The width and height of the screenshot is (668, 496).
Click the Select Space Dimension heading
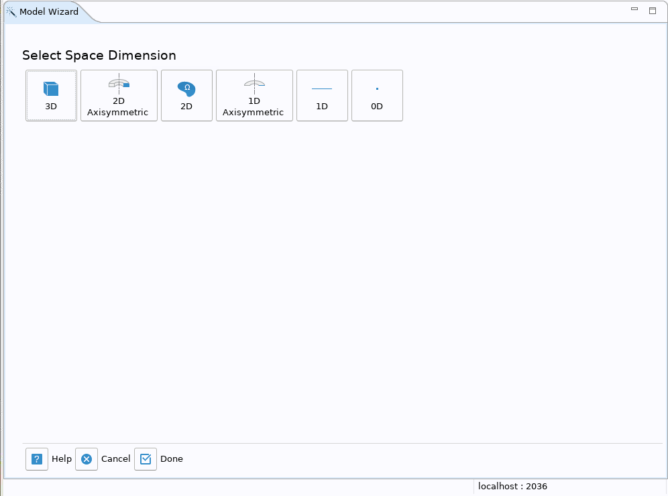[99, 56]
